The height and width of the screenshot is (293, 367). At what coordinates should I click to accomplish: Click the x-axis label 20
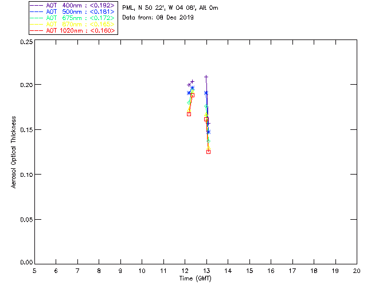[357, 271]
